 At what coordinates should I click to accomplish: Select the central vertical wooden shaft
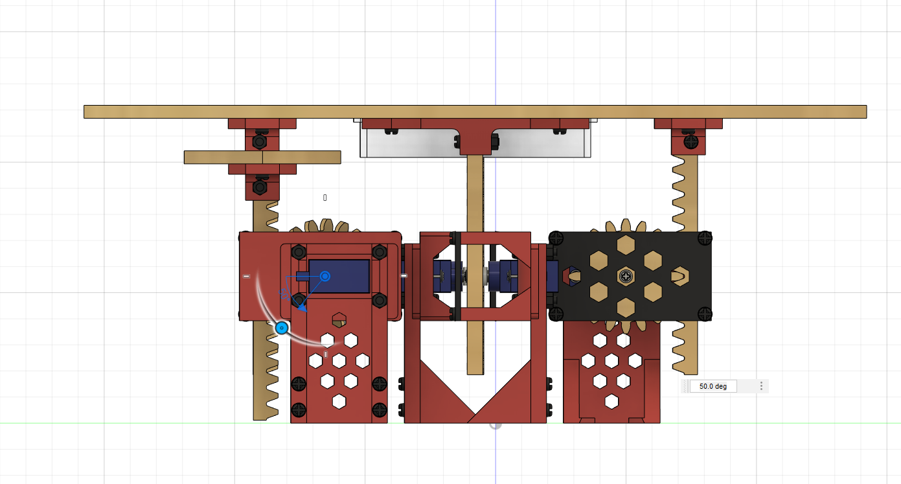pyautogui.click(x=477, y=194)
